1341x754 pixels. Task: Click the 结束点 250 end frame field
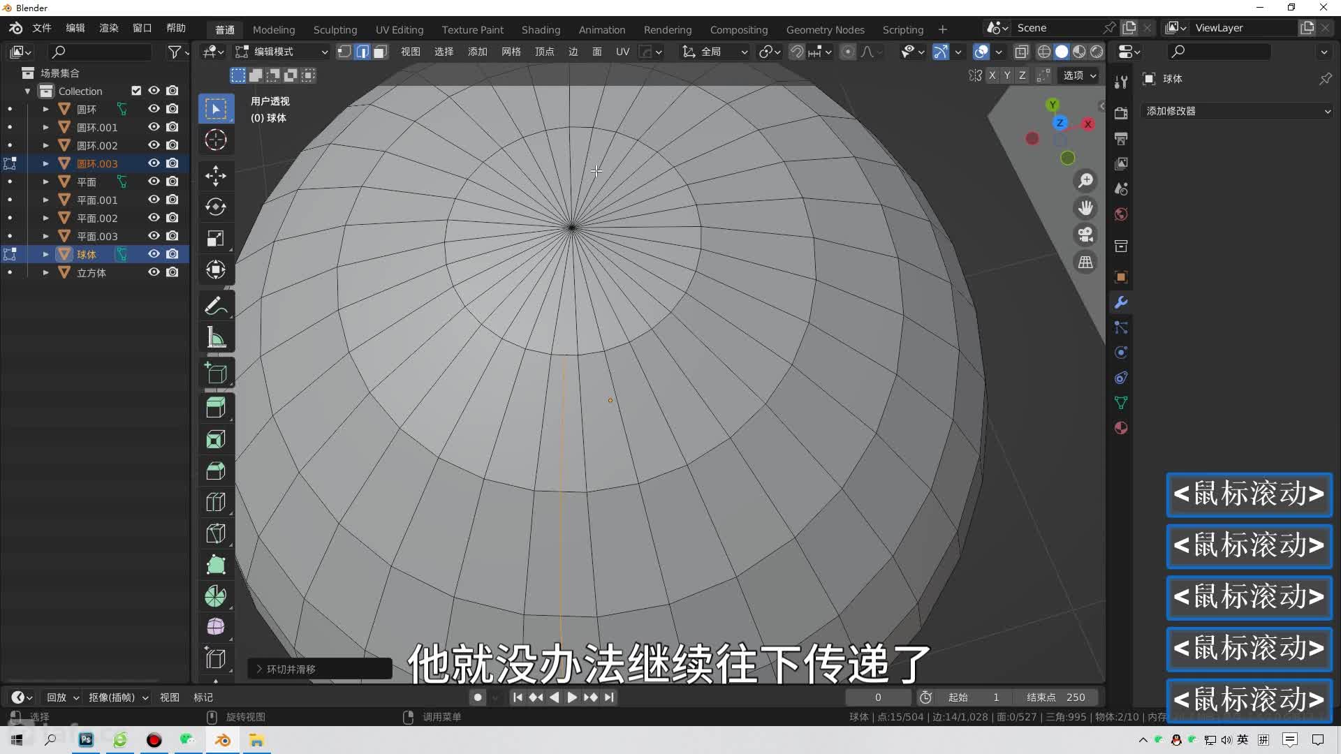[x=1055, y=697]
